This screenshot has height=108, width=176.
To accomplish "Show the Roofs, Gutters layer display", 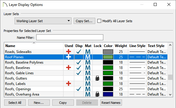I will coord(79,78).
